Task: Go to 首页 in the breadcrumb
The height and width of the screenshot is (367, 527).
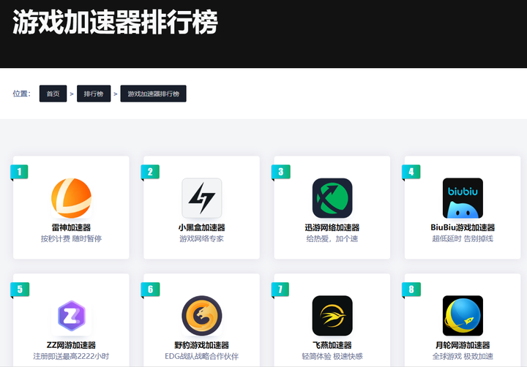Action: click(x=53, y=94)
